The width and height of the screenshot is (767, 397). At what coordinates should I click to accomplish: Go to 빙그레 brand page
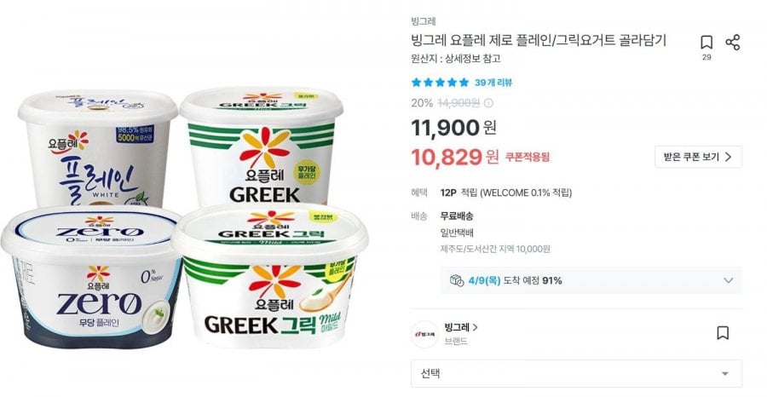[x=461, y=328]
